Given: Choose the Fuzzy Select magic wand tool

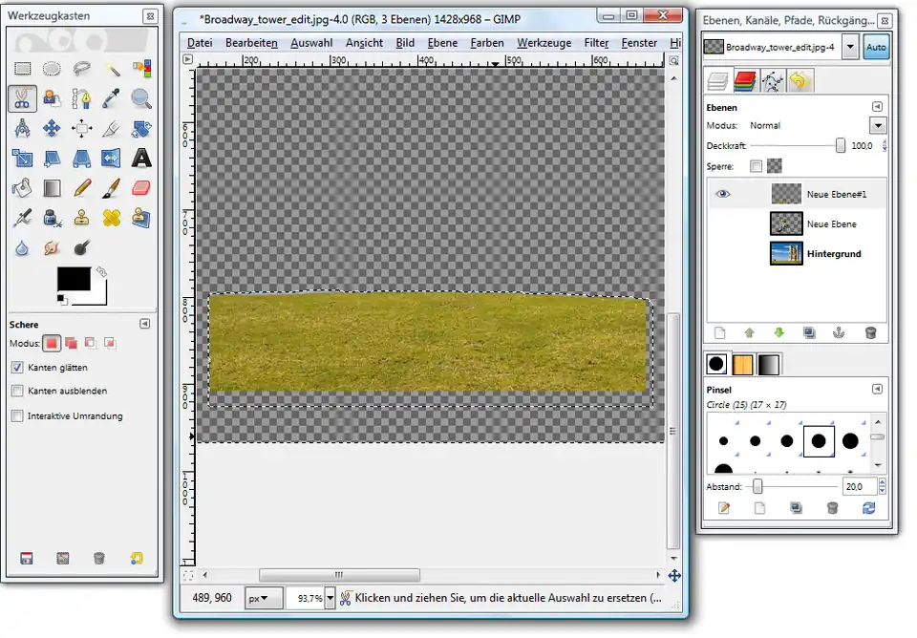Looking at the screenshot, I should pyautogui.click(x=112, y=68).
